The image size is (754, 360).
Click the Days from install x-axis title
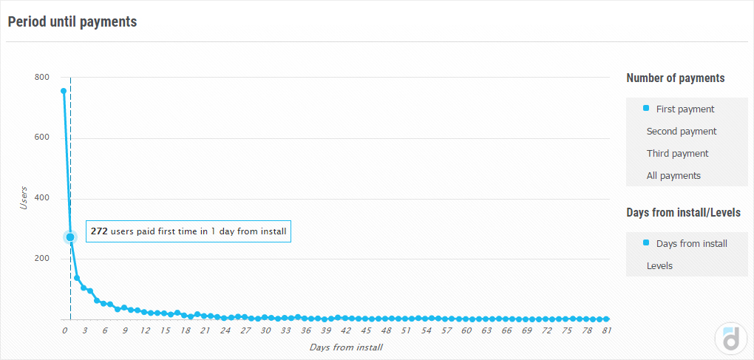[x=346, y=347]
